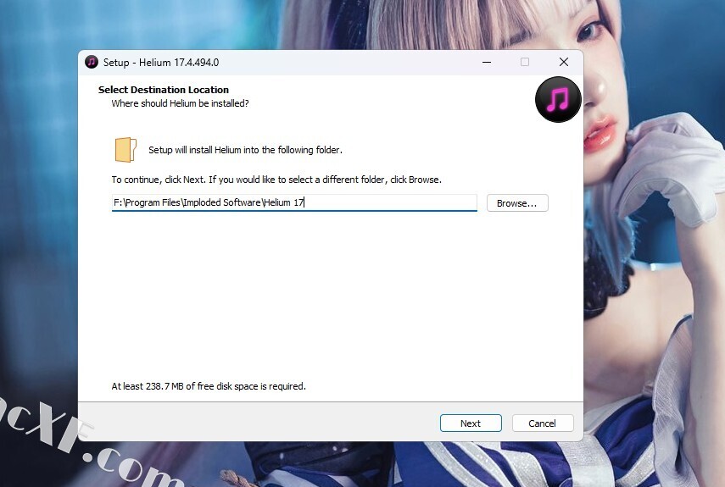Click the large pink music note logo
Screen dimensions: 725x487
click(558, 100)
